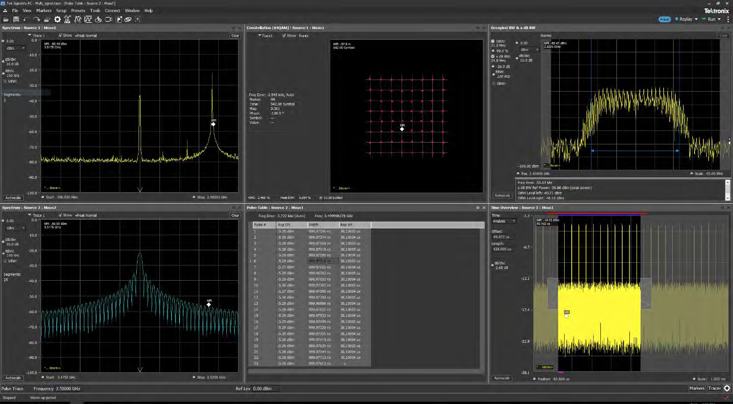
Task: Click MR marker diamond in Source 1 spectrum
Action: 213,124
